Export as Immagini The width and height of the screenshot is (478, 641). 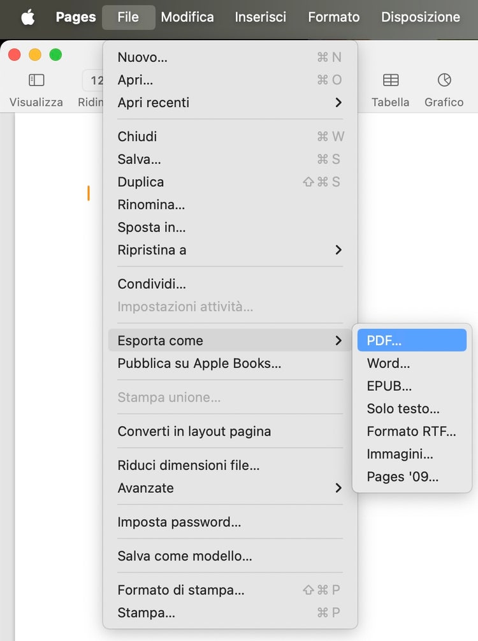pos(400,454)
